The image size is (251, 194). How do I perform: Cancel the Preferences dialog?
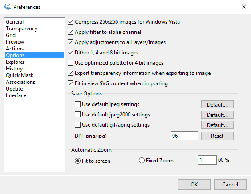point(230,184)
